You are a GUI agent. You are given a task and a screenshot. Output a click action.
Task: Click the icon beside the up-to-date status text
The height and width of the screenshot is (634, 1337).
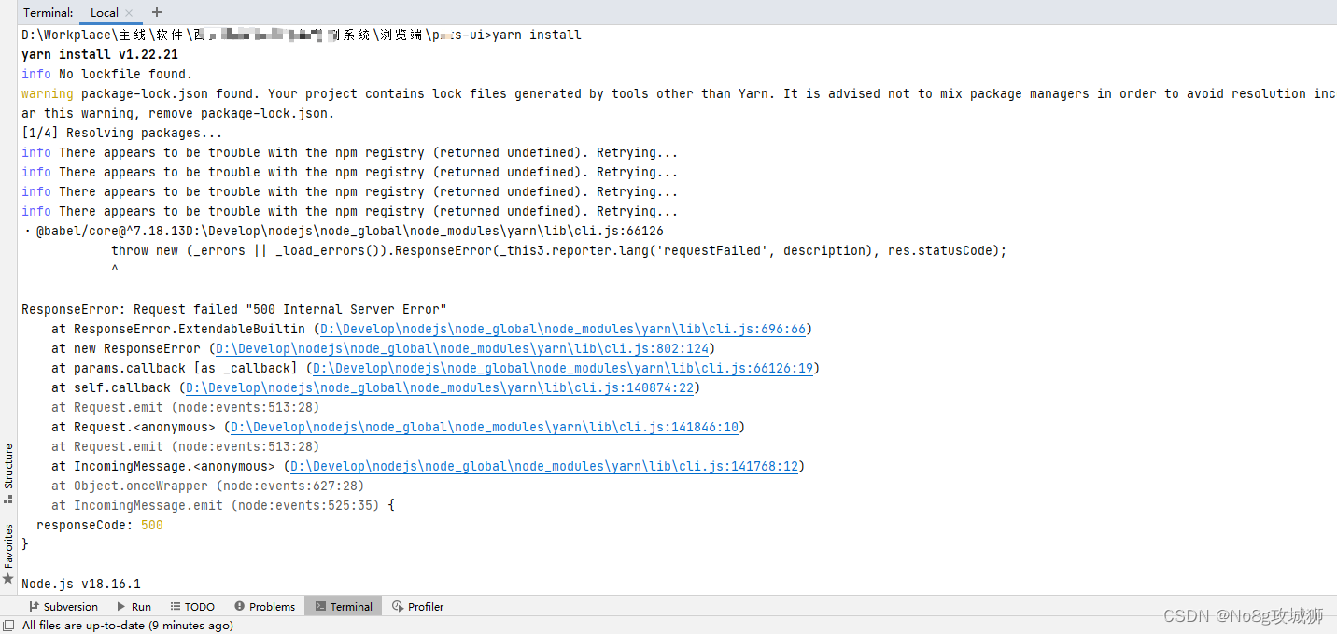(x=9, y=626)
